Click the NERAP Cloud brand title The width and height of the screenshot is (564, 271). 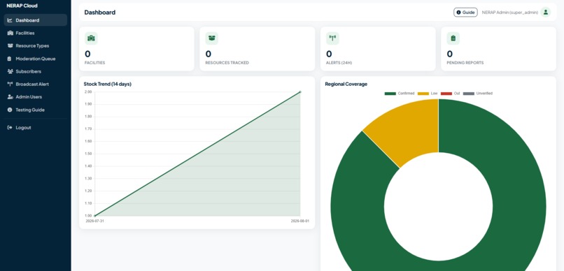pos(22,6)
